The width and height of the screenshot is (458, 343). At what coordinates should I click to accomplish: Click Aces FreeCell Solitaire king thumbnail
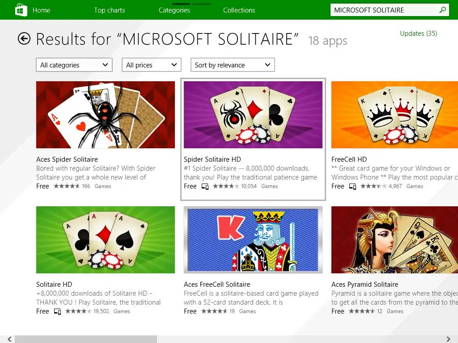[253, 240]
